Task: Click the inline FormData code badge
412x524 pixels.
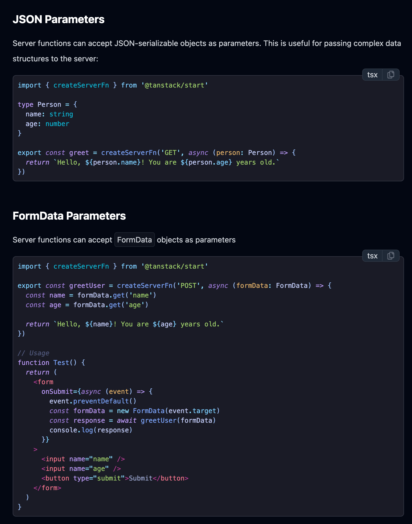Action: 134,240
